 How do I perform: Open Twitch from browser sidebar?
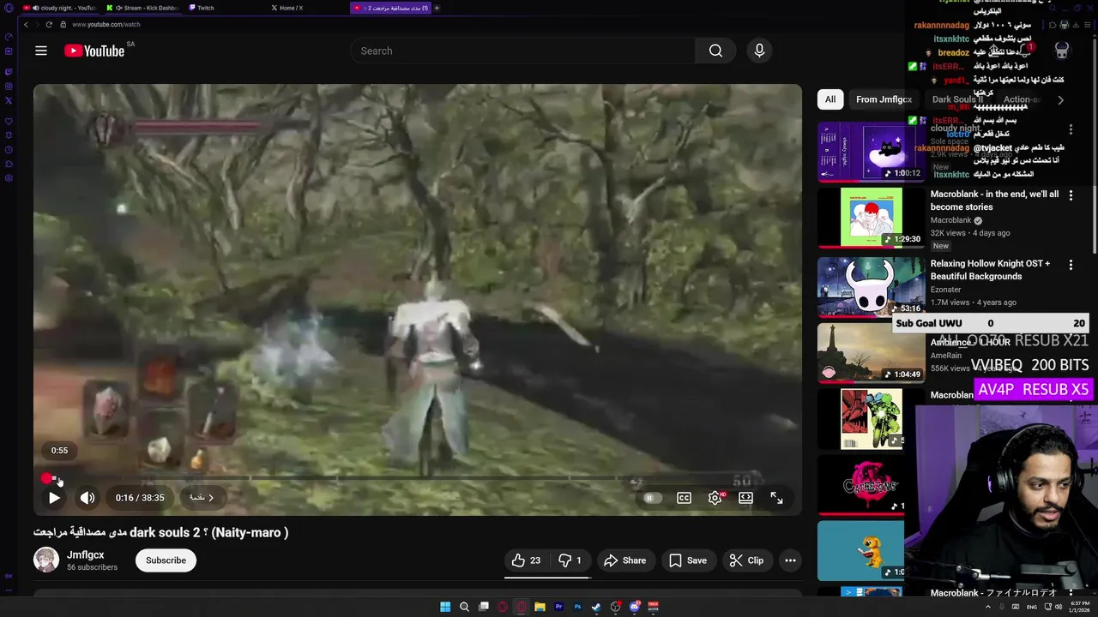(9, 71)
